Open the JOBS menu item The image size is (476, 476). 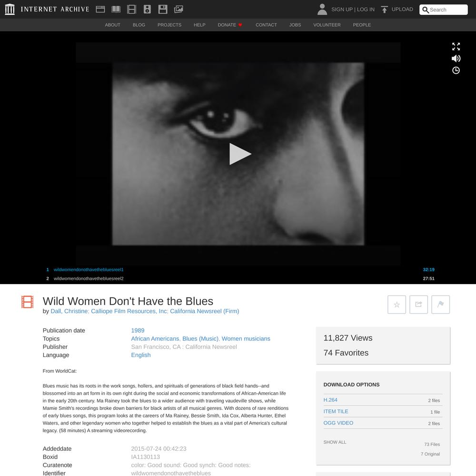point(295,25)
